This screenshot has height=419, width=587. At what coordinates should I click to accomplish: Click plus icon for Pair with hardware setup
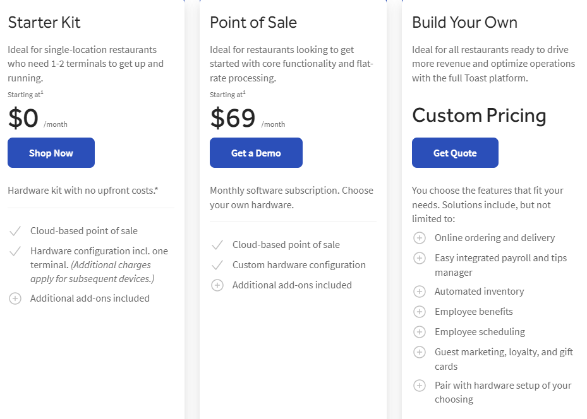click(x=420, y=386)
